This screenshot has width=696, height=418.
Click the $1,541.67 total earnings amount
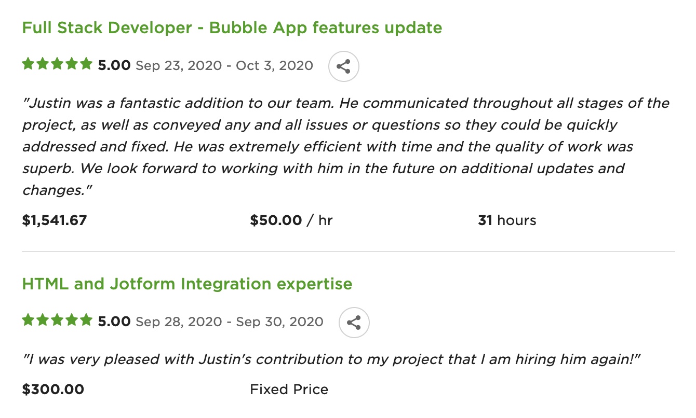(x=55, y=220)
